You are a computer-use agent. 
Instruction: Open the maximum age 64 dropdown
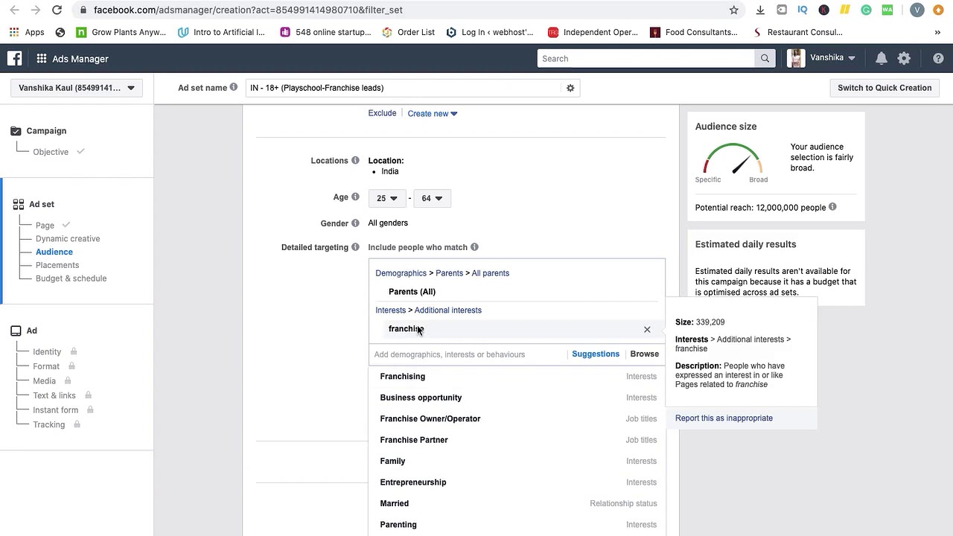432,198
